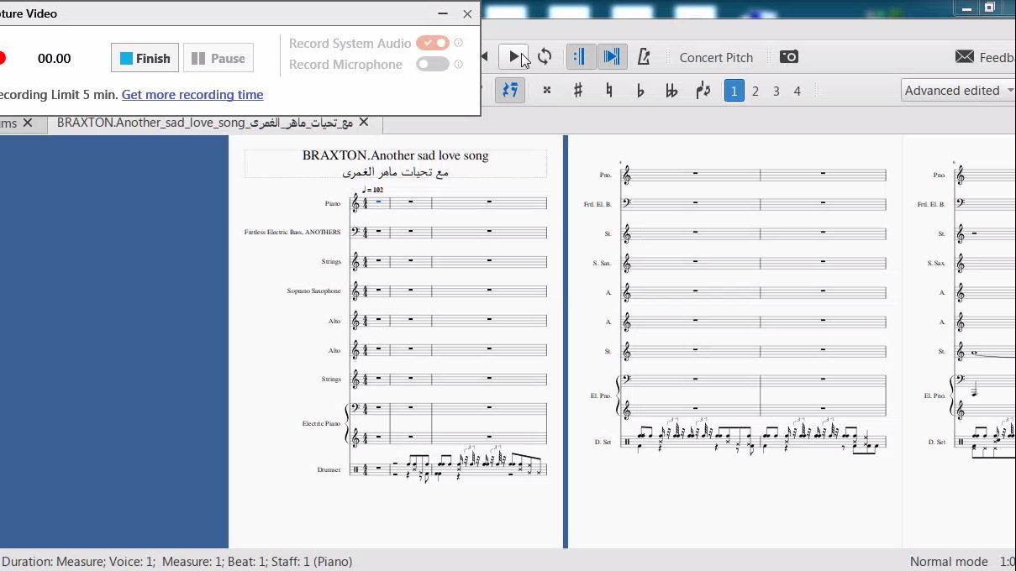The image size is (1016, 571).
Task: Open the image capture camera tool
Action: tap(788, 57)
